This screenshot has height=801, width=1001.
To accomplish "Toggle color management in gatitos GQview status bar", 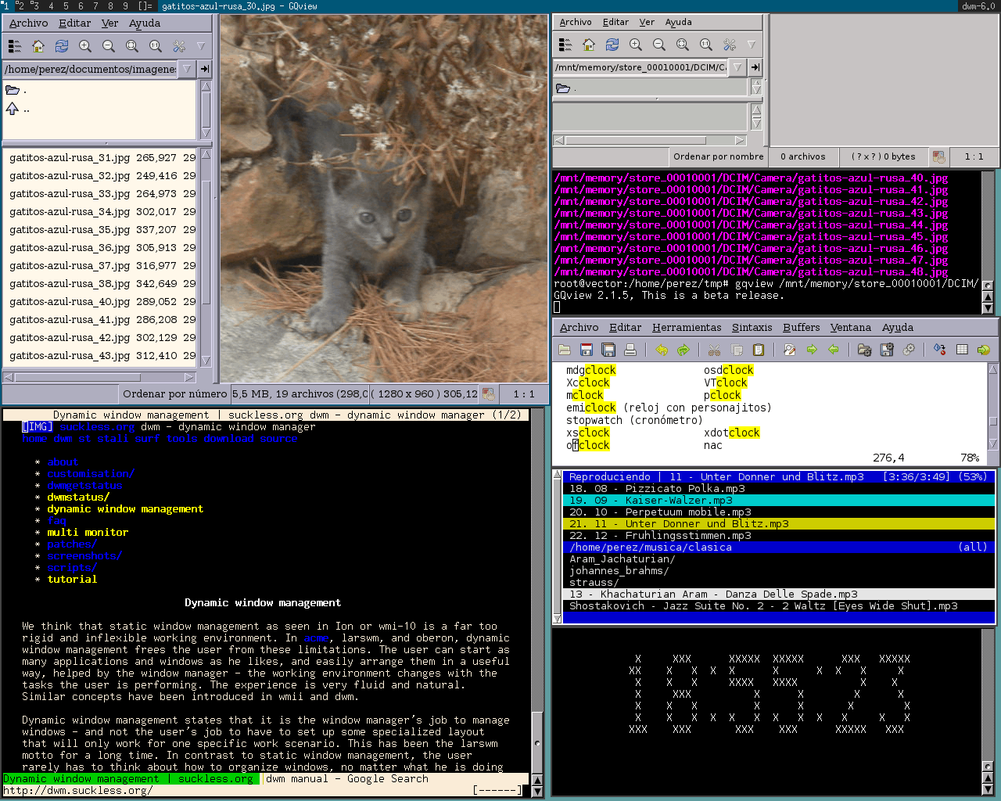I will 489,394.
